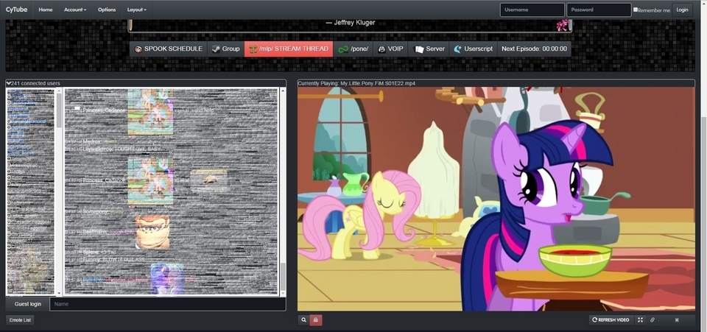The image size is (707, 332).
Task: Click the "— Jeffrey Kluger" quote attribution
Action: click(x=351, y=23)
